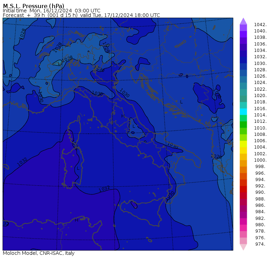Click the downward arrow cap below 974
The height and width of the screenshot is (258, 268).
click(x=243, y=247)
